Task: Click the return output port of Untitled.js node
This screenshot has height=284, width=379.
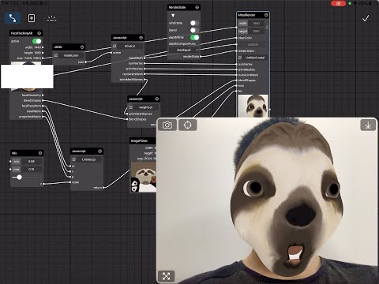Action: pyautogui.click(x=103, y=188)
